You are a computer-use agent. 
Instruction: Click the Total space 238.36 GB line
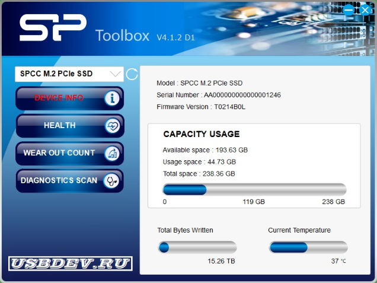[199, 174]
